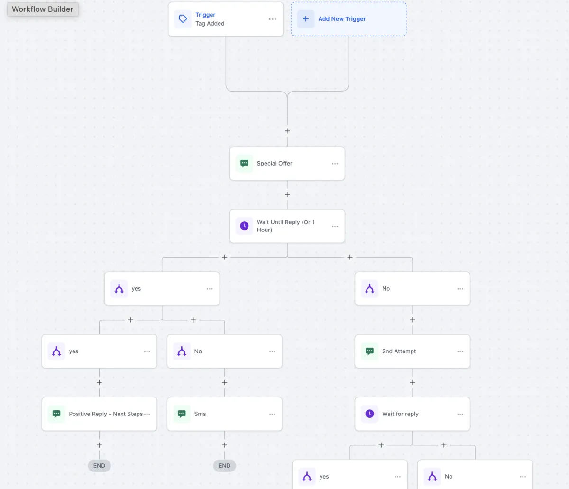The height and width of the screenshot is (489, 569).
Task: Click the plus icon beside Add New Trigger
Action: point(306,19)
